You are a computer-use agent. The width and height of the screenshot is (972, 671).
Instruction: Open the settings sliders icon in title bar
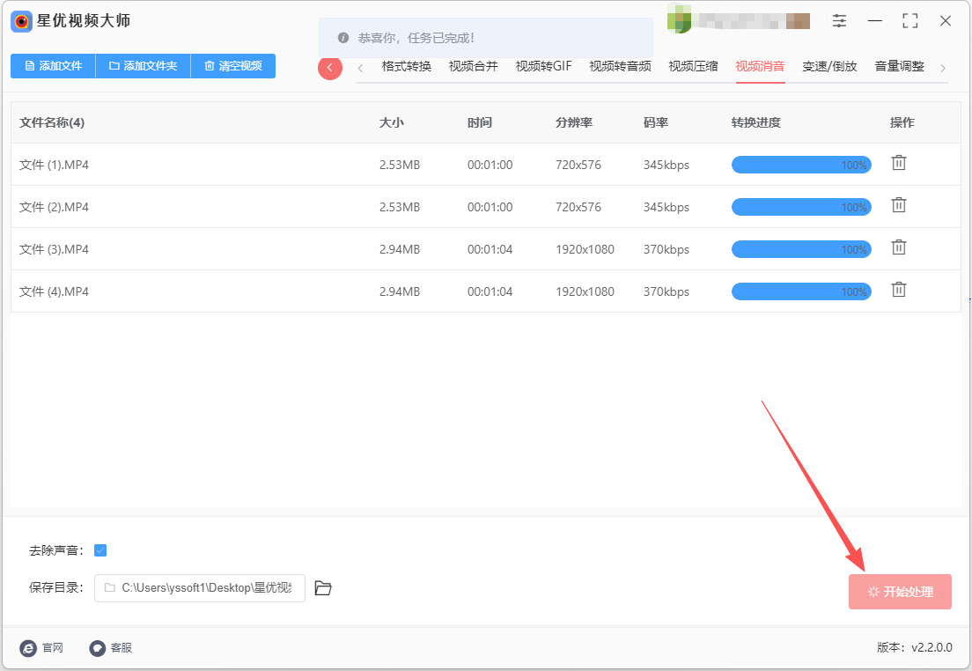tap(839, 20)
